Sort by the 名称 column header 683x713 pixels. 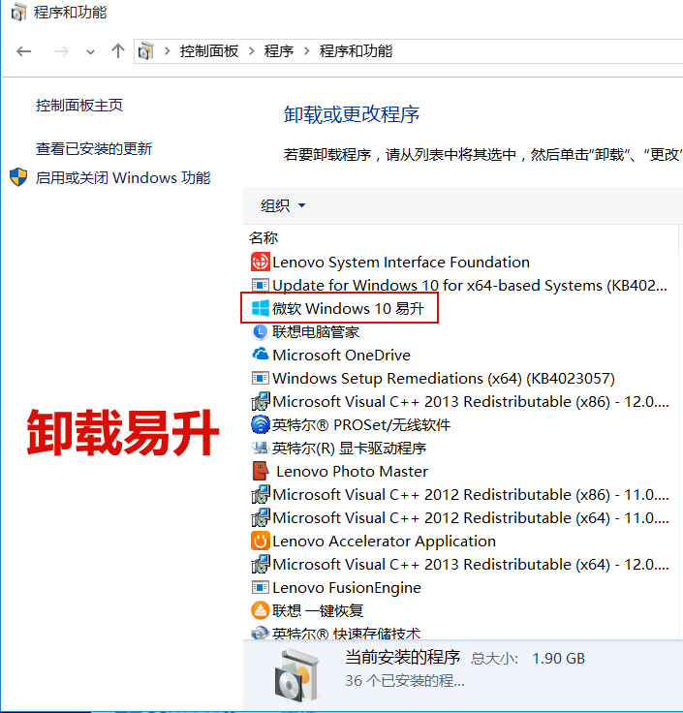tap(264, 237)
